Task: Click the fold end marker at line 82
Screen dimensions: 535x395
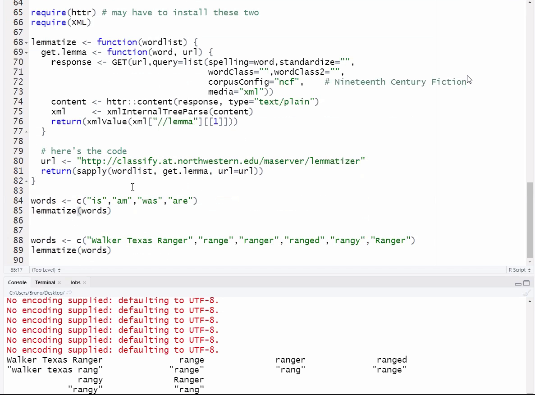Action: click(26, 181)
